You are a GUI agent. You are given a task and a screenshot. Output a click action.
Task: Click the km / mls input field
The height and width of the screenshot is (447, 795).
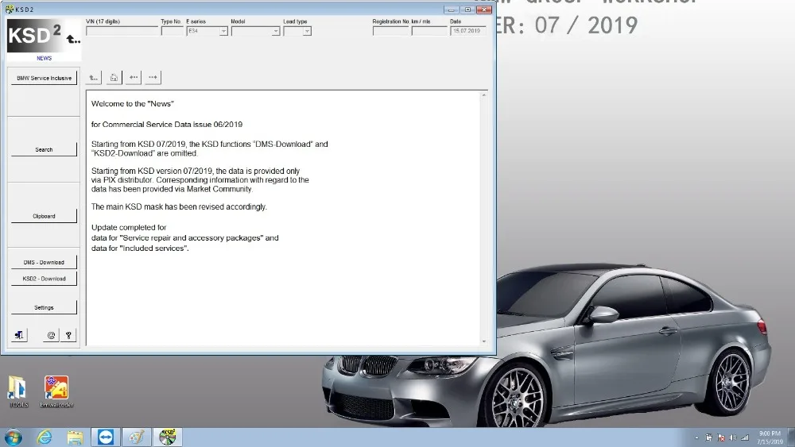(x=429, y=32)
